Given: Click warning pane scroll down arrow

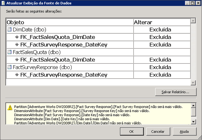Looking at the screenshot, I should tap(193, 122).
